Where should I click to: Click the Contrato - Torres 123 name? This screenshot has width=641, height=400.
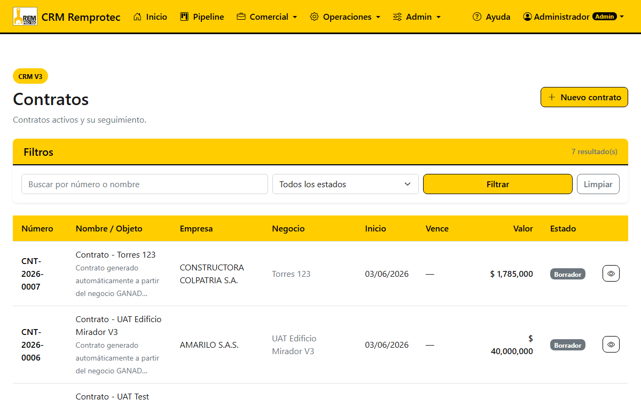pos(115,254)
